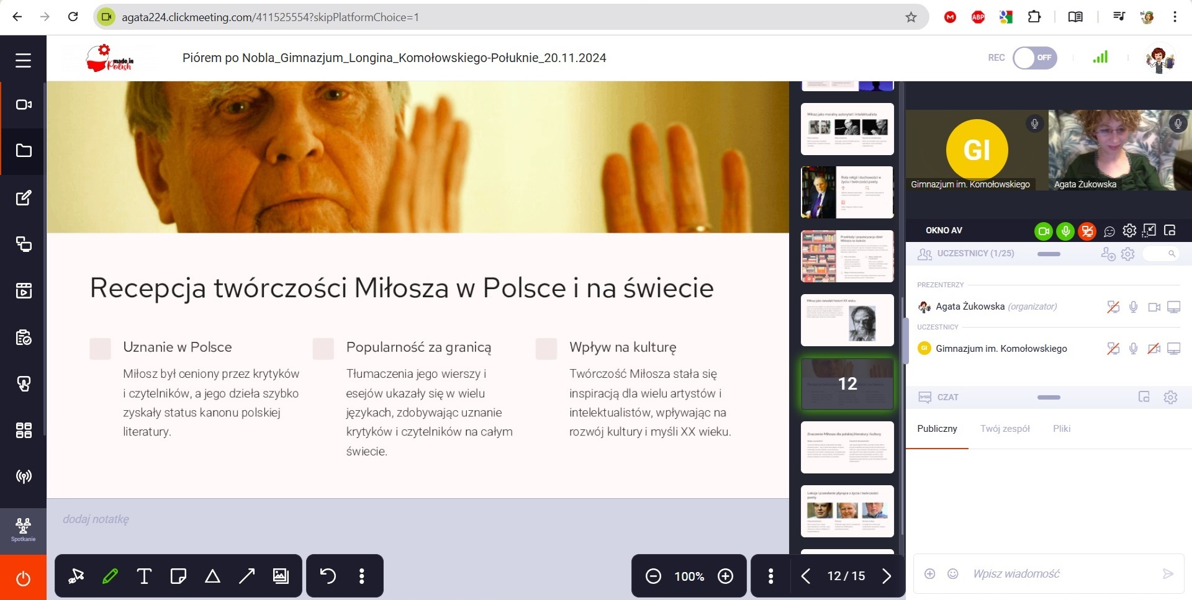Open more options beside undo button

click(362, 576)
